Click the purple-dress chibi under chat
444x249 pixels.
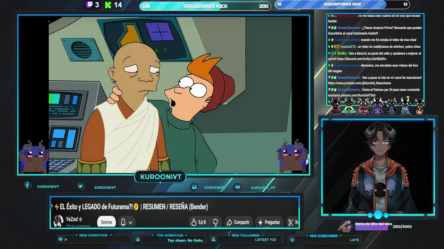click(377, 106)
